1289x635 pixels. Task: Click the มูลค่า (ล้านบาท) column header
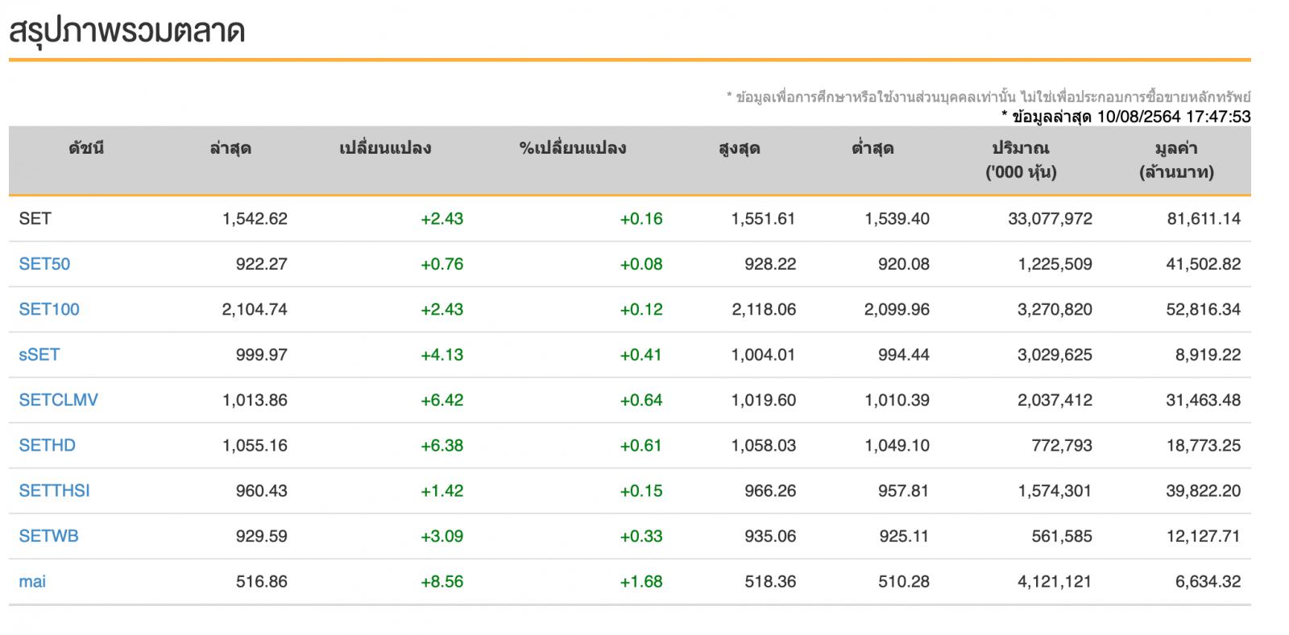click(x=1176, y=160)
